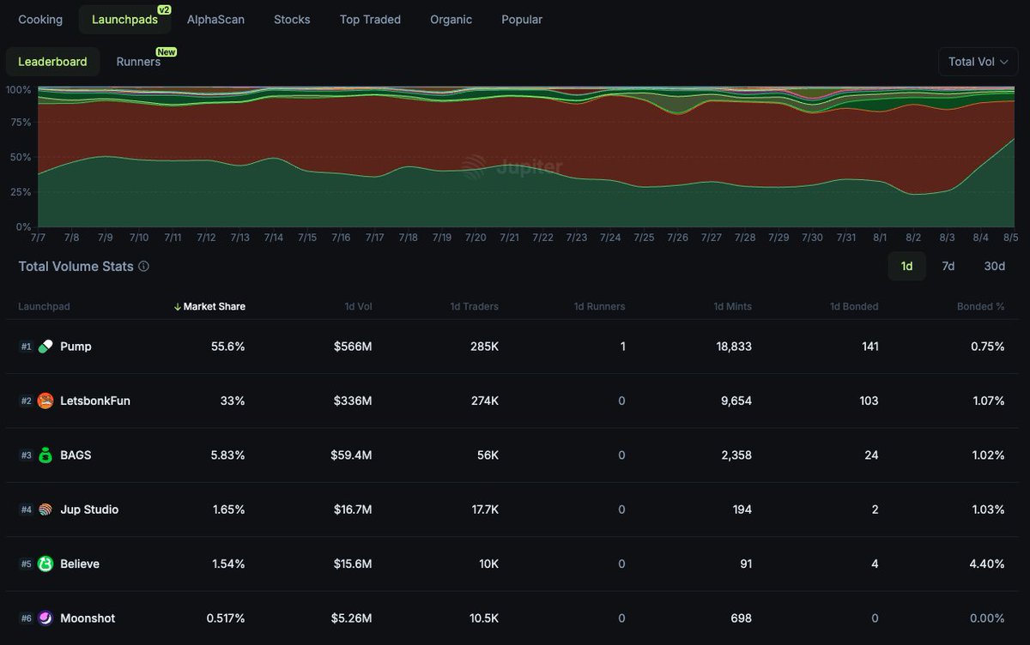
Task: Sort by 1d Bonded column
Action: click(x=855, y=306)
